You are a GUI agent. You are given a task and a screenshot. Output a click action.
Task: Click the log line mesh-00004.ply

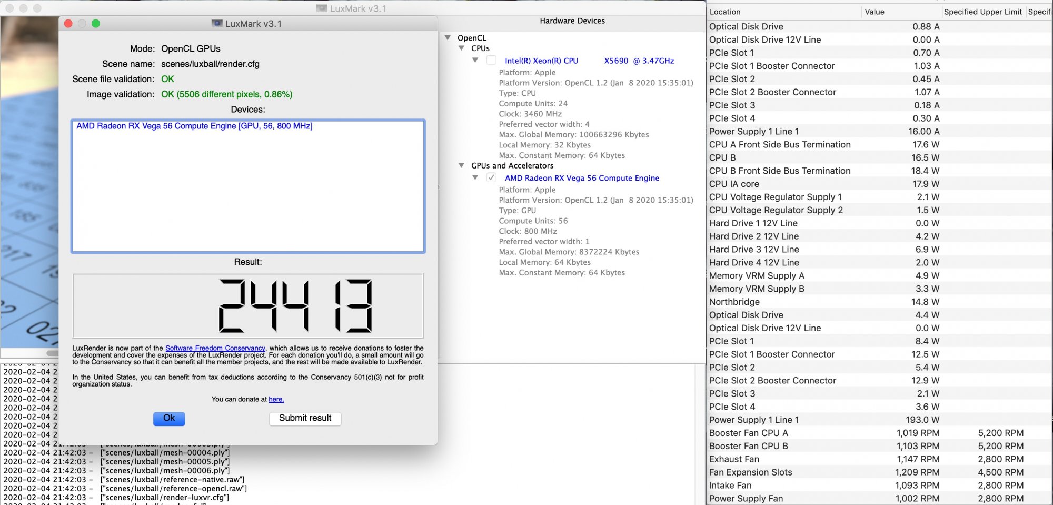coord(117,453)
